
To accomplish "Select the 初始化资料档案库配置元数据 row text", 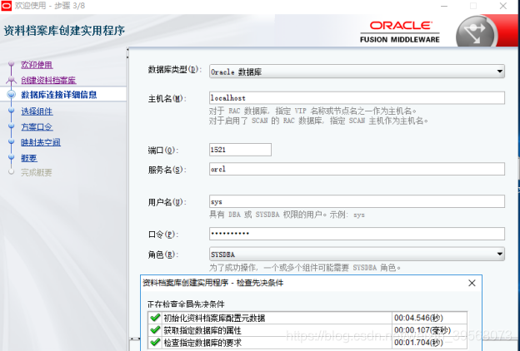I will 214,319.
